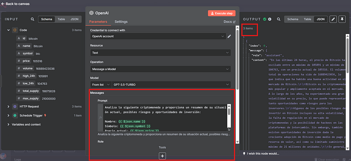The width and height of the screenshot is (351, 161).
Task: Click the OUTPUT success check icon
Action: (265, 19)
